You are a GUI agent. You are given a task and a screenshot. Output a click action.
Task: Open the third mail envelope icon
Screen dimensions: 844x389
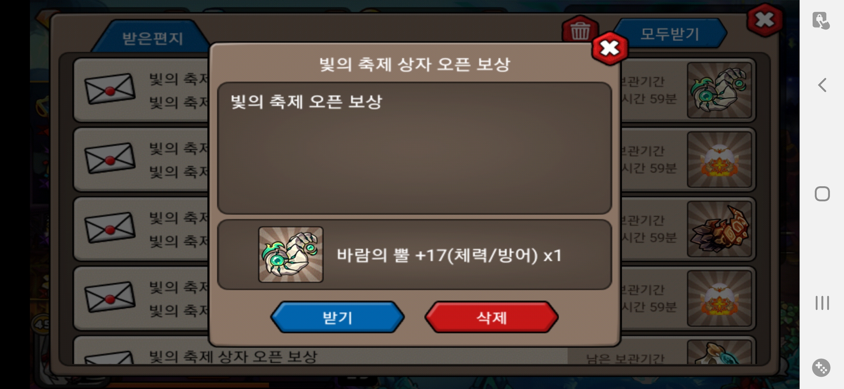coord(110,228)
